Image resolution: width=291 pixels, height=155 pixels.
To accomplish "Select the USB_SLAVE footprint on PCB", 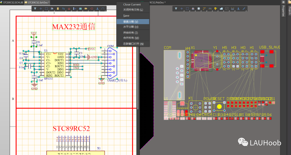I will (268, 59).
